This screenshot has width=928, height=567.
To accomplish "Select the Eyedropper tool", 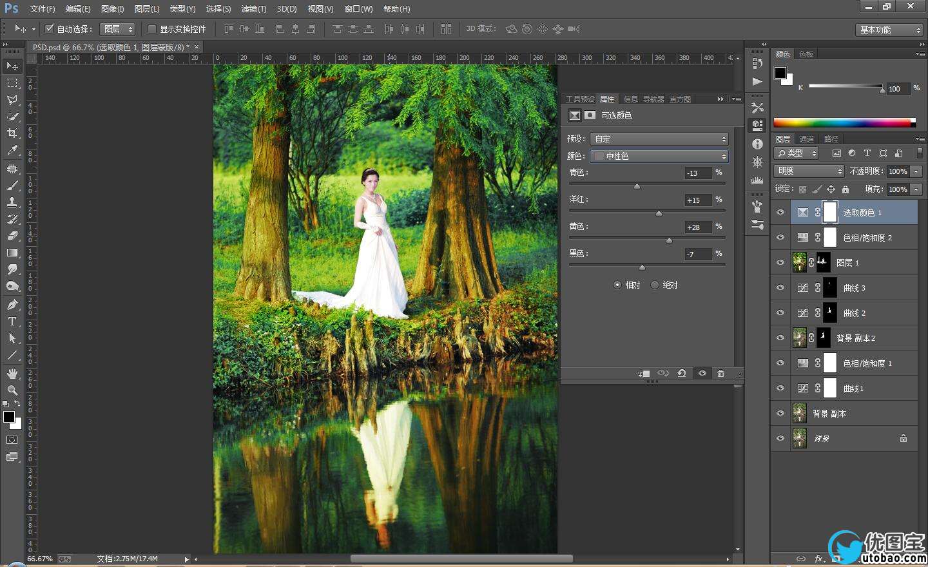I will (12, 150).
